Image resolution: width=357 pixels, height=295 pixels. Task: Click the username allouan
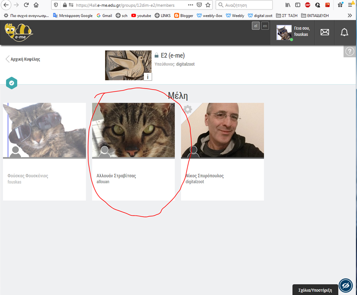pos(103,182)
